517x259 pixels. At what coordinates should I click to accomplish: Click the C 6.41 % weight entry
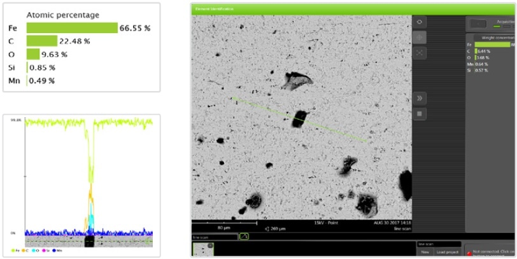pos(478,51)
